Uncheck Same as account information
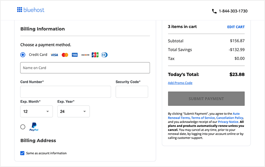The width and height of the screenshot is (265, 167). pos(23,153)
